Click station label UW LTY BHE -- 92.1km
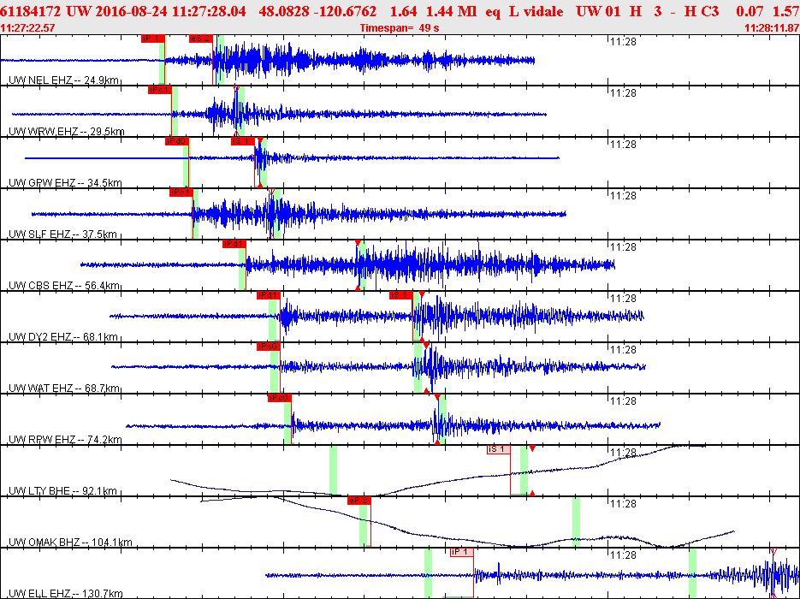This screenshot has width=800, height=599. pyautogui.click(x=62, y=491)
